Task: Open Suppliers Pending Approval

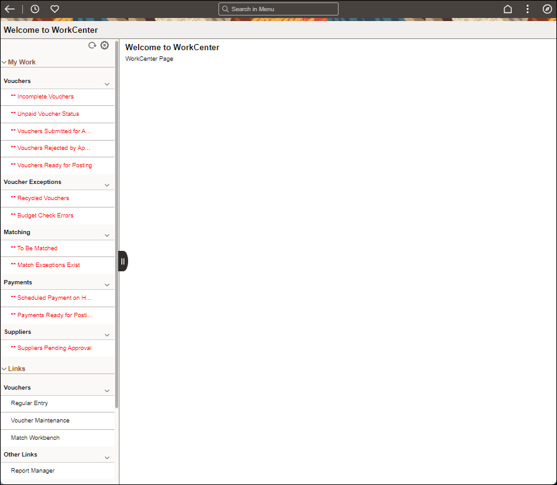Action: tap(51, 348)
